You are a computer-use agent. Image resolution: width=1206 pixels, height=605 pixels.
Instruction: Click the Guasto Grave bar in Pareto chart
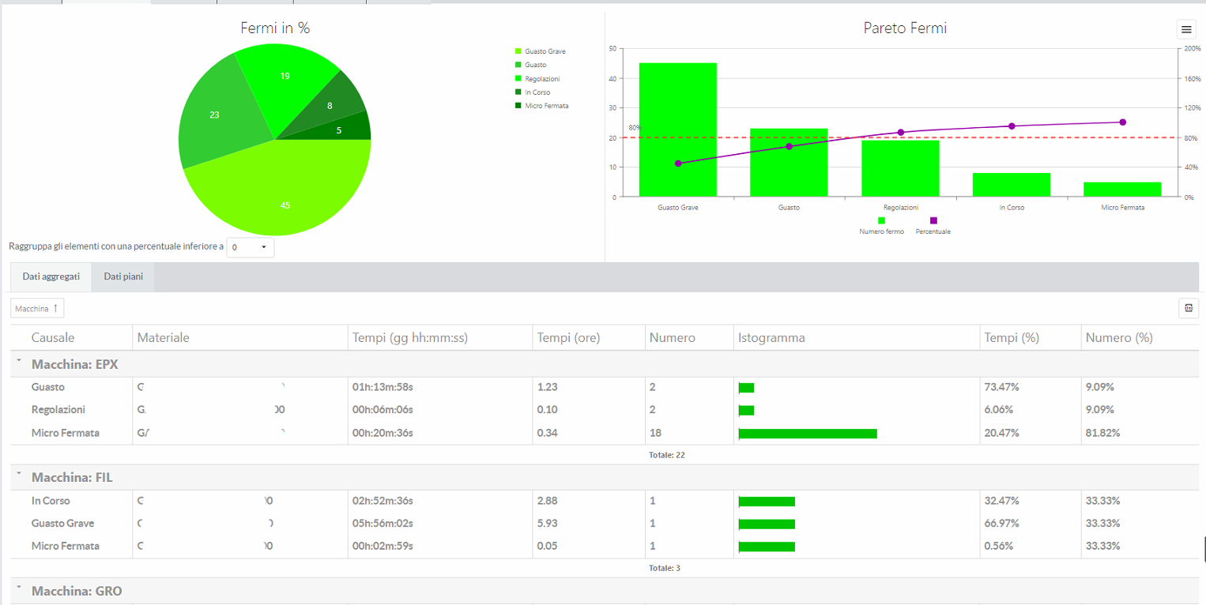[678, 130]
